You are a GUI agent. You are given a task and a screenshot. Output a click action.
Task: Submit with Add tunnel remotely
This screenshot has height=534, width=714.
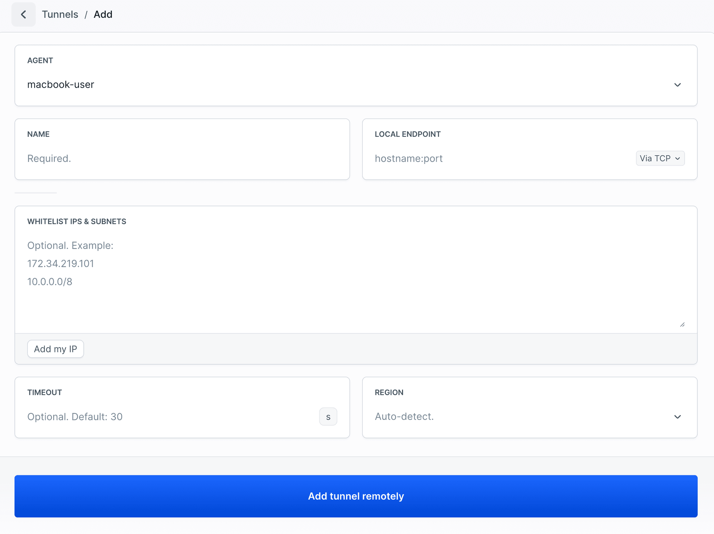[356, 496]
